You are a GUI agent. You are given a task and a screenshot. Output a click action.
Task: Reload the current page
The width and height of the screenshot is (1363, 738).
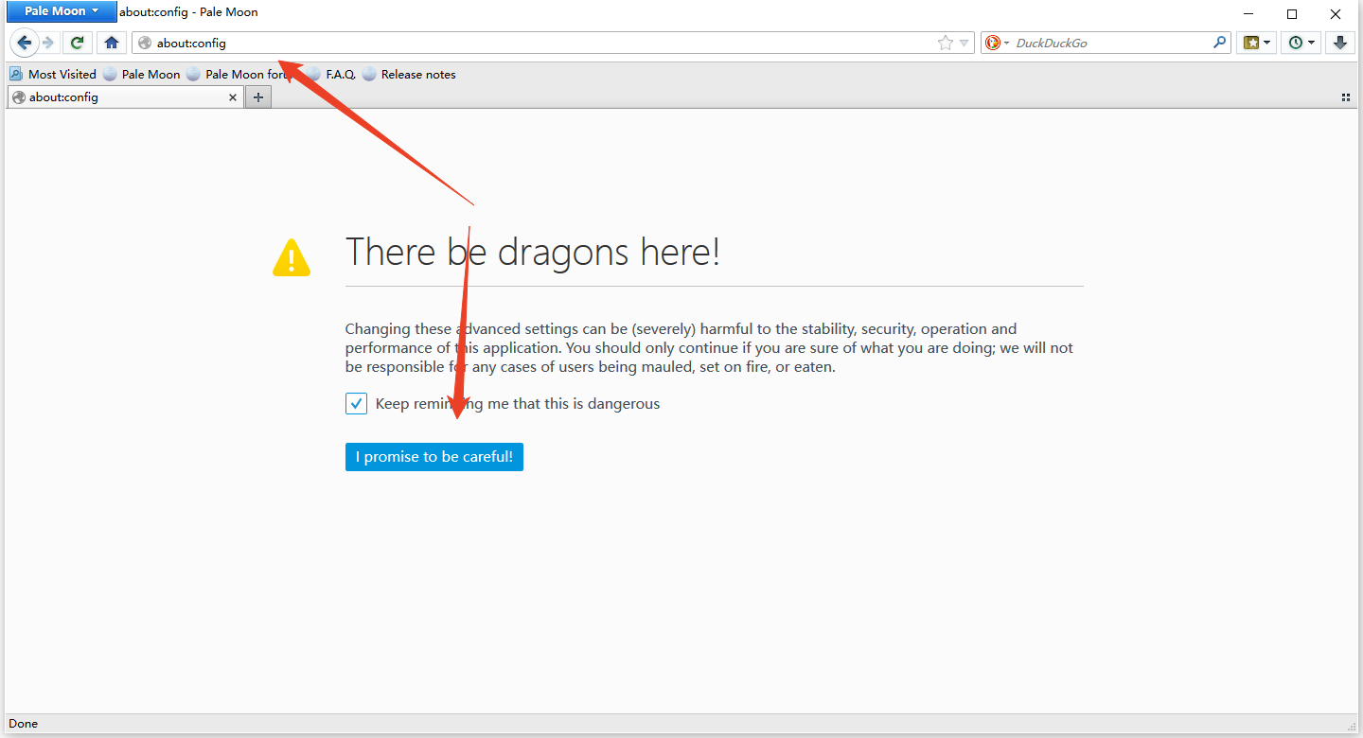pos(78,43)
